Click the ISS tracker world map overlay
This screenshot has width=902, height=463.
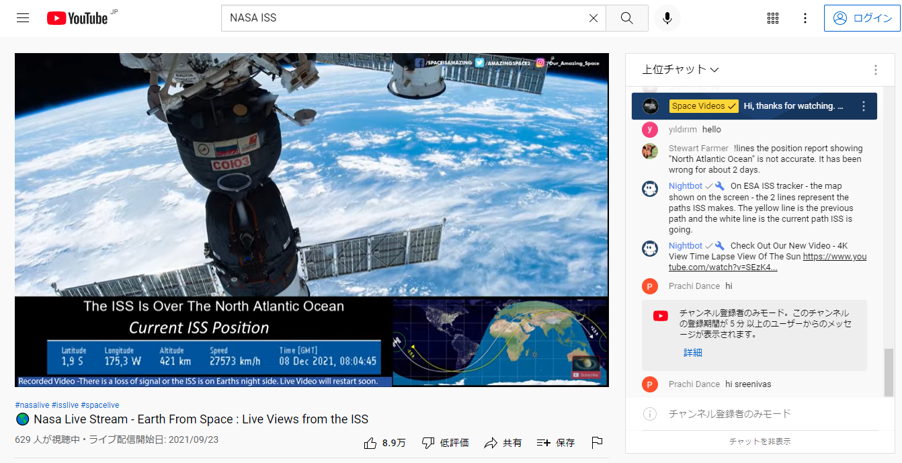click(501, 343)
